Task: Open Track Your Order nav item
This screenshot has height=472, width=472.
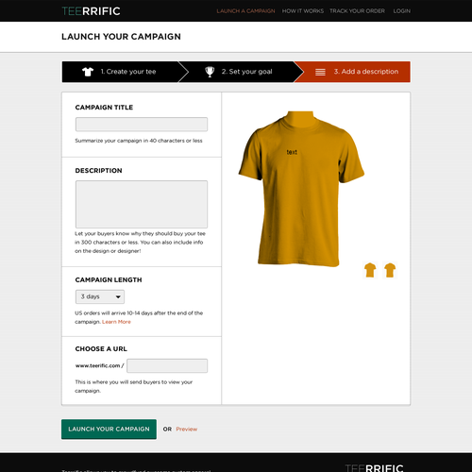Action: point(357,11)
